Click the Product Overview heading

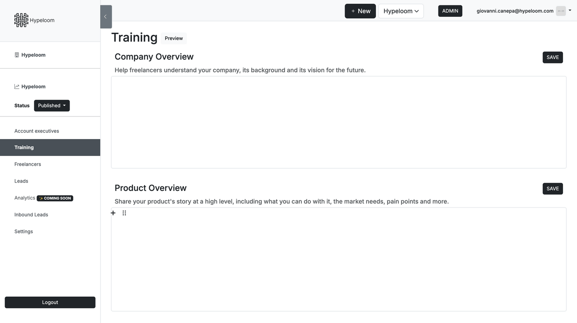(x=150, y=188)
